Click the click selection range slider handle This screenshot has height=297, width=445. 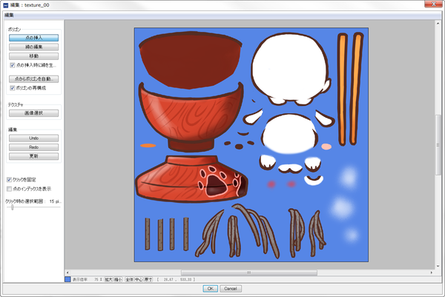[12, 207]
